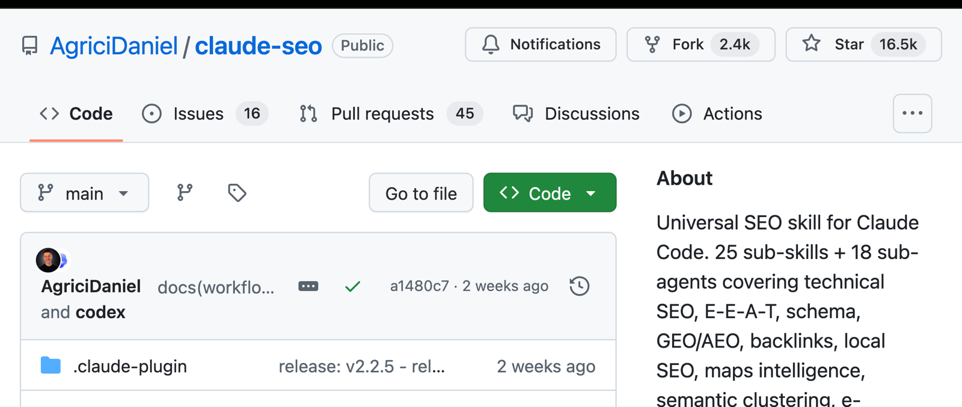Click the star icon
962x407 pixels.
811,43
